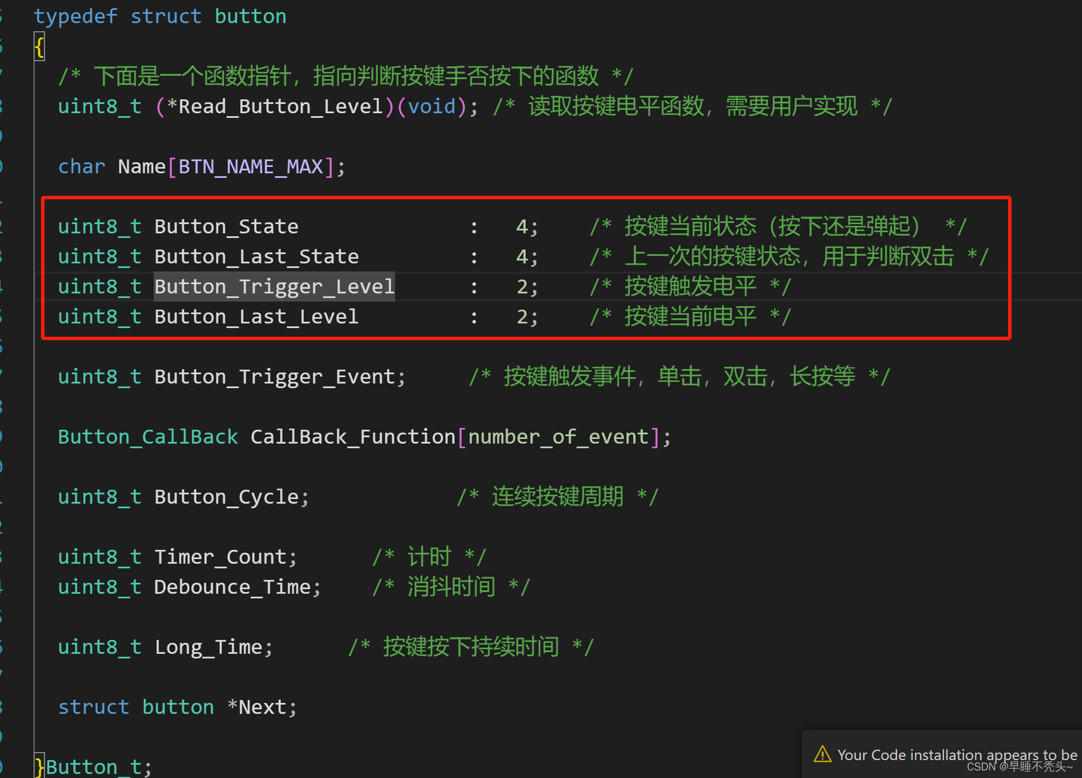Click the *Next pointer member
Image resolution: width=1082 pixels, height=778 pixels.
pos(256,707)
